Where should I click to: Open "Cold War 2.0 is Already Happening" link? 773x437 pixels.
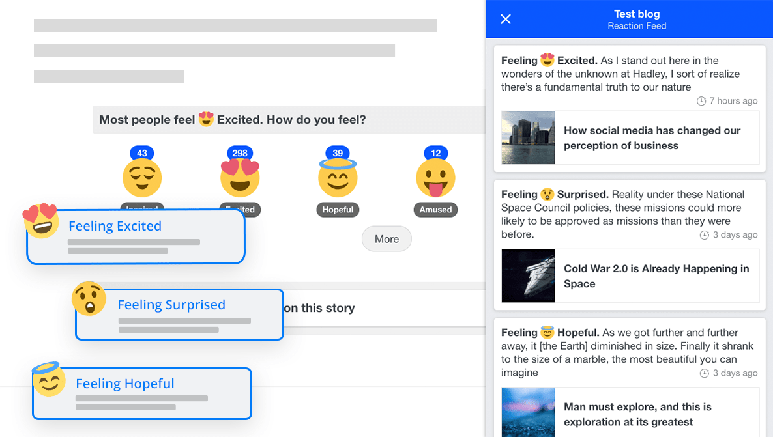pyautogui.click(x=656, y=276)
